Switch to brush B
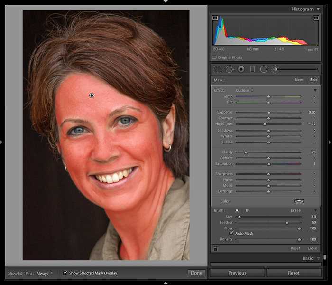Screen dimensions: 332x285 [247, 210]
